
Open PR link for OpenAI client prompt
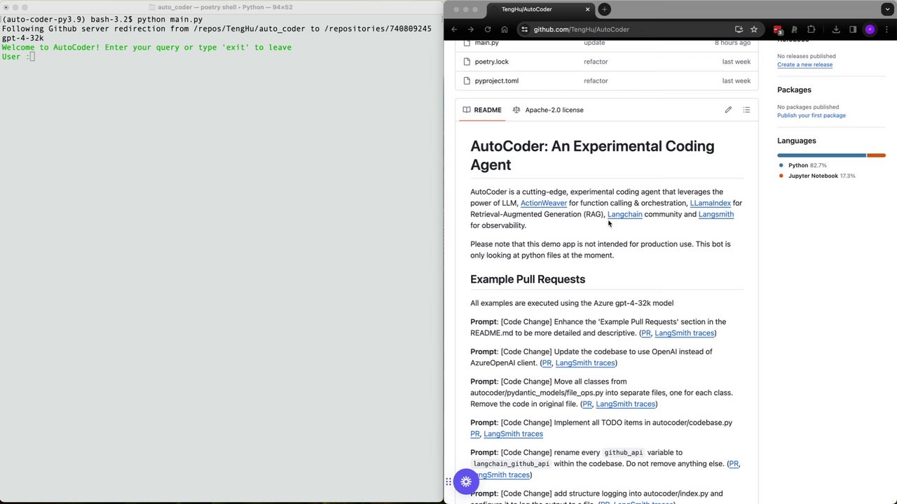coord(547,363)
